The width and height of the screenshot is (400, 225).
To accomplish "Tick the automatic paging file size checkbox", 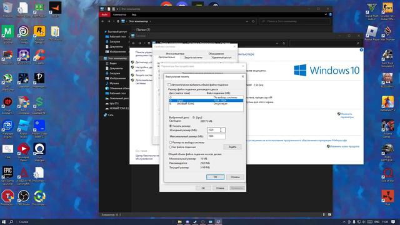I will [169, 84].
